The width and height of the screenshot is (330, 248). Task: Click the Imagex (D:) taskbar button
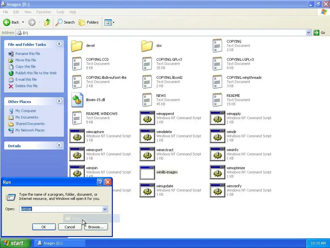pos(60,243)
